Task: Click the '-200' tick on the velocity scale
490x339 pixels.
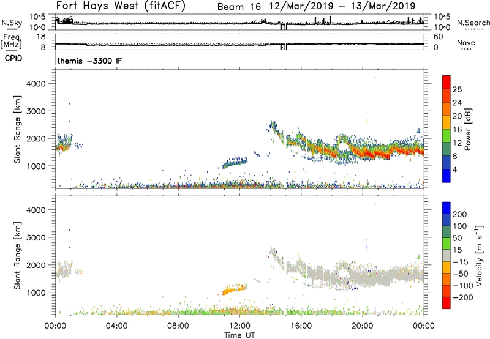Action: click(x=462, y=297)
